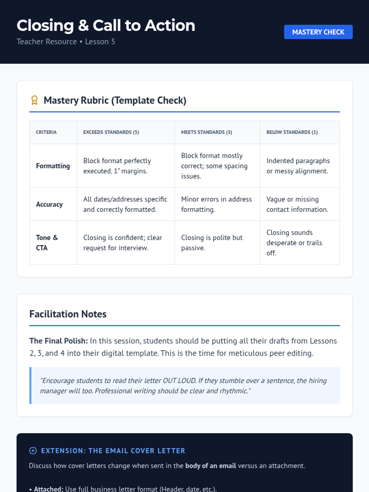Select the 'The Final Polish' bold text

click(59, 341)
